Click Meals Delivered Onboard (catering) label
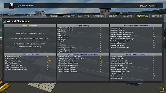The image size is (166, 93). [x=122, y=39]
